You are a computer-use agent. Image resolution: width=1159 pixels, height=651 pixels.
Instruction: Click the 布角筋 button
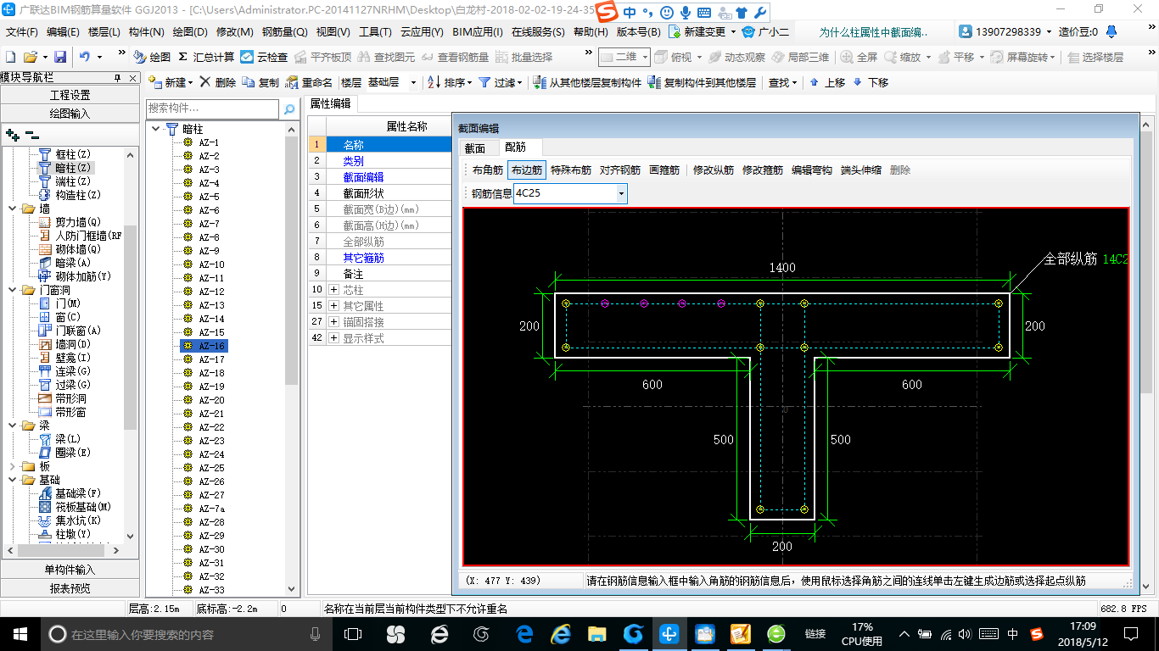click(x=488, y=170)
